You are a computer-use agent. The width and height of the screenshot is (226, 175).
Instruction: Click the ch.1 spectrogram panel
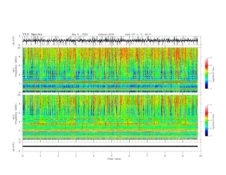click(110, 70)
